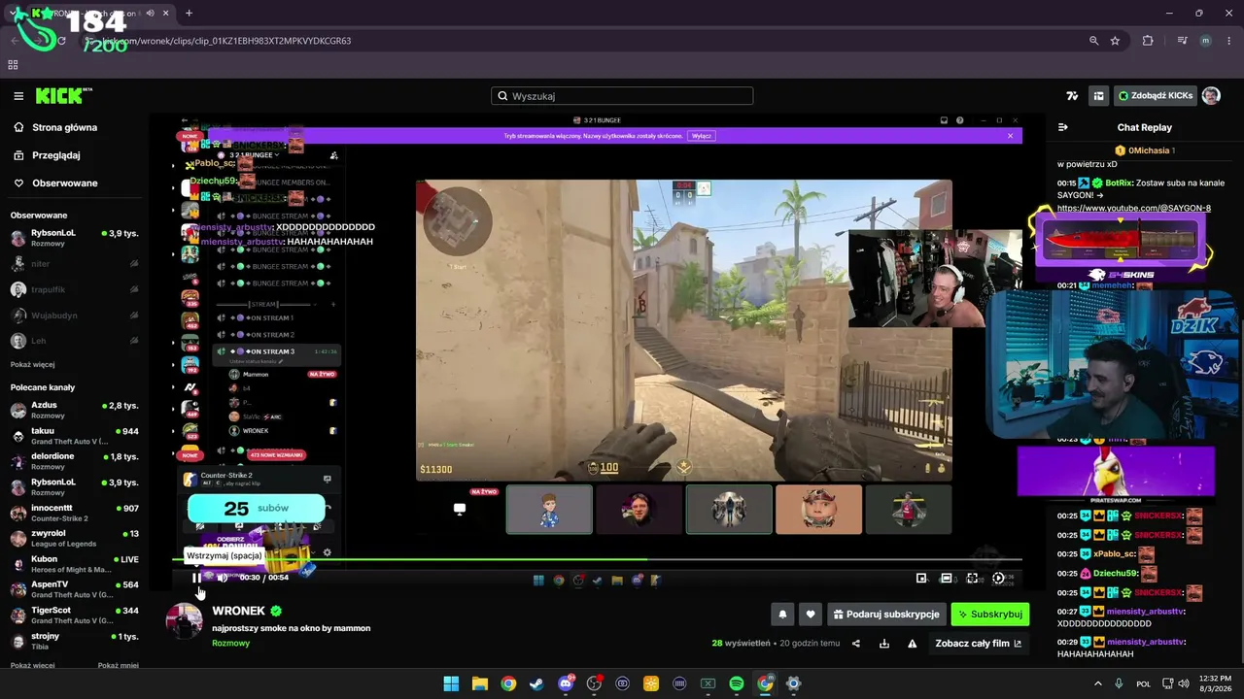Open recommended channel Azdus

[x=74, y=410]
